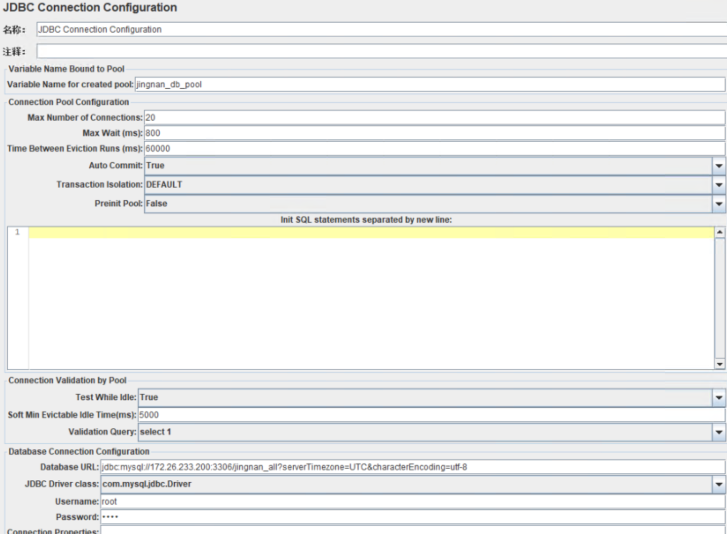
Task: Click the Soft Min Evictable Idle Time field
Action: click(x=431, y=415)
